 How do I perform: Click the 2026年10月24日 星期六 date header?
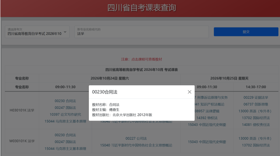click(110, 78)
